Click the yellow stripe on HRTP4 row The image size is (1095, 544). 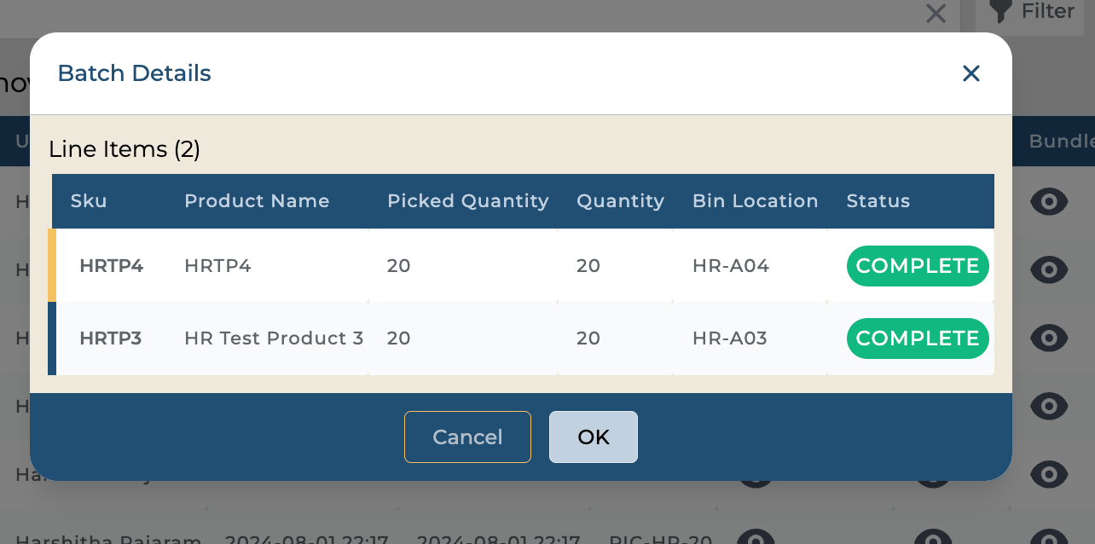(52, 265)
